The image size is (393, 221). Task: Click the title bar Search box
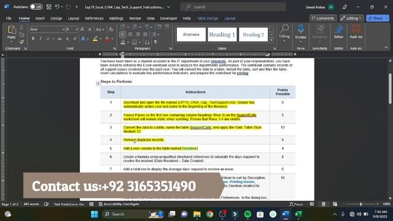coord(233,7)
